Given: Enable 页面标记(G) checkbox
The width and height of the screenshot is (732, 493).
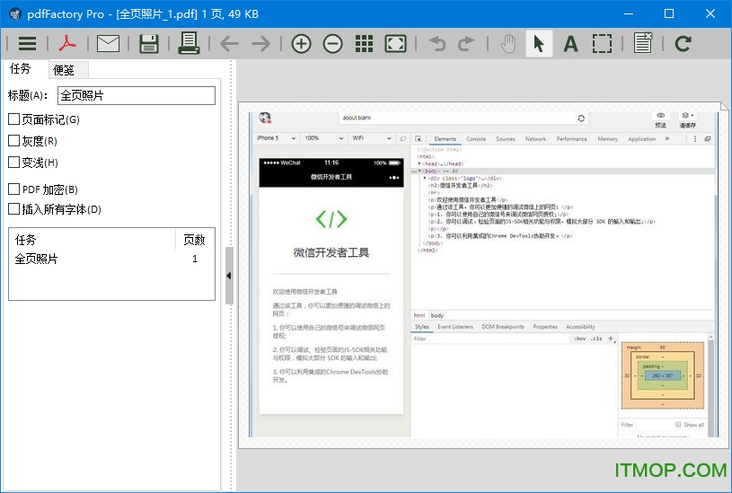Looking at the screenshot, I should point(14,119).
